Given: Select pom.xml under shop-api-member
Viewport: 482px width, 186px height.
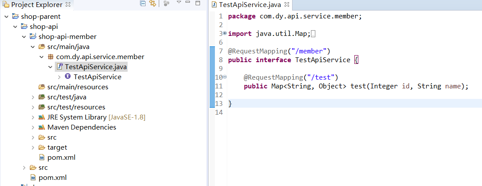Looking at the screenshot, I should [61, 158].
